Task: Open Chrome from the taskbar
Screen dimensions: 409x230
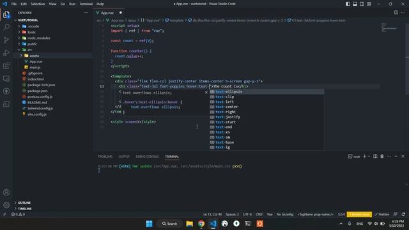Action: (x=201, y=224)
